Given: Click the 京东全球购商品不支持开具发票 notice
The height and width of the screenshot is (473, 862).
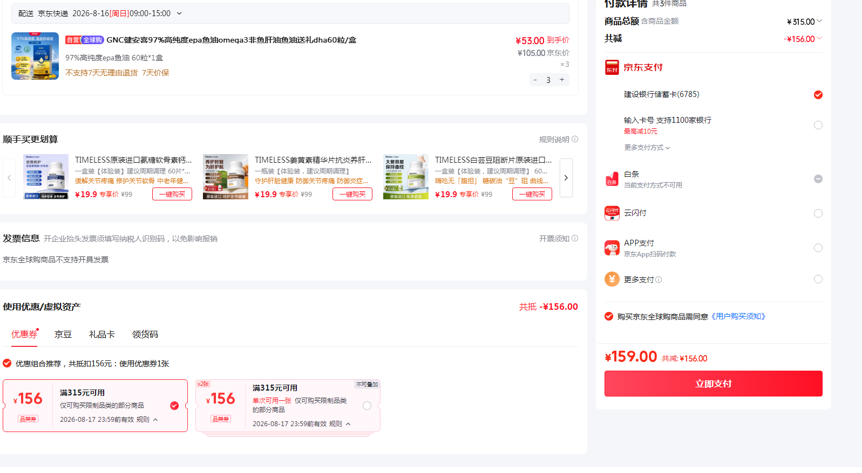Looking at the screenshot, I should point(56,260).
